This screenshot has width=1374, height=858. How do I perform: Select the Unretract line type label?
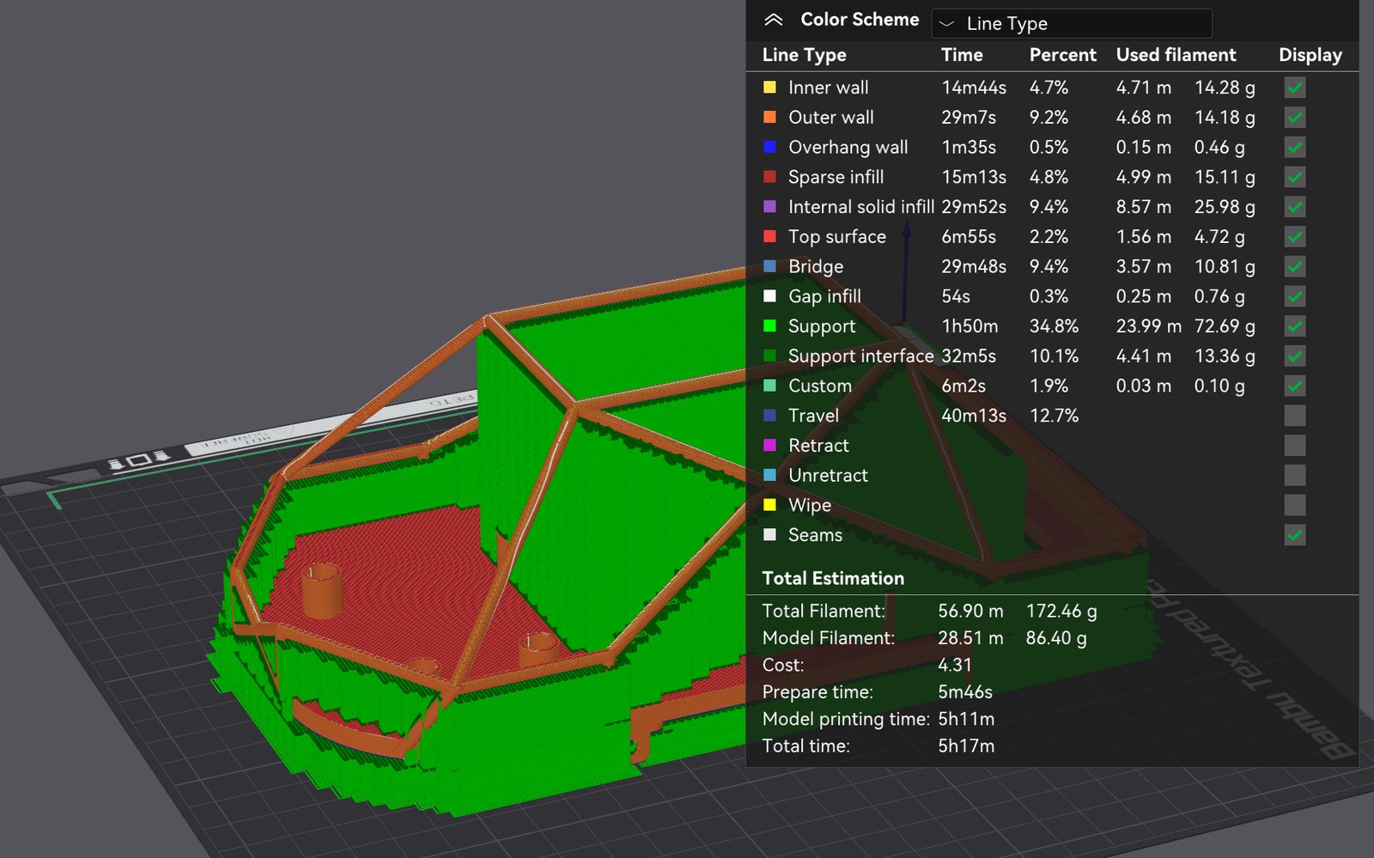point(828,475)
